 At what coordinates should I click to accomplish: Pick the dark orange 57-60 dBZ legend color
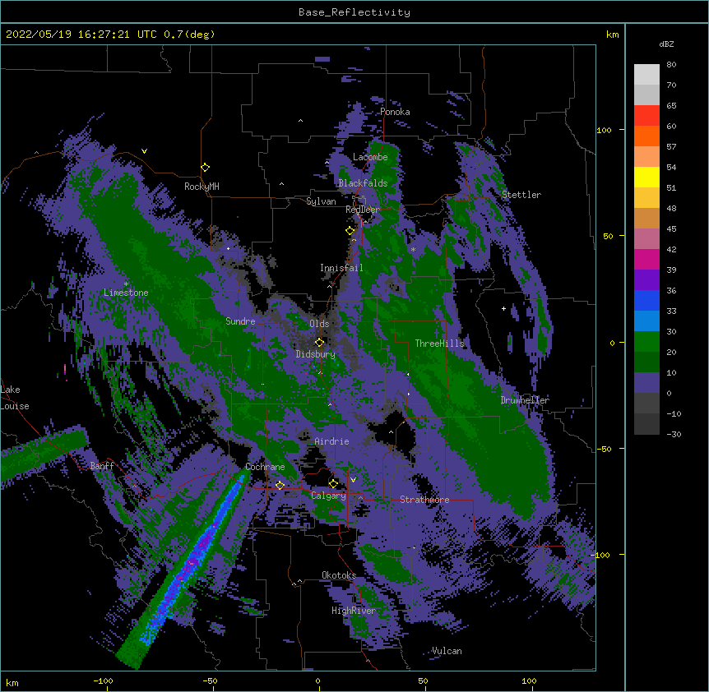coord(646,136)
